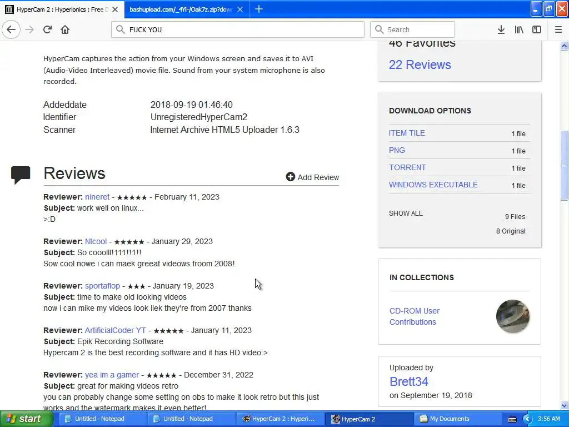Click the vertical scrollbar down arrow
The image size is (569, 427).
point(565,405)
